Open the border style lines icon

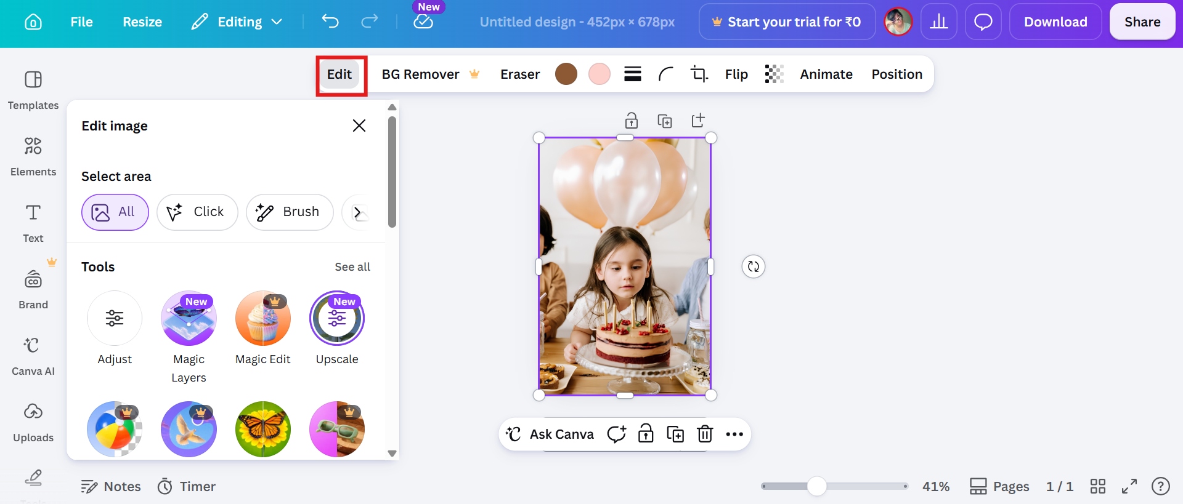coord(633,74)
